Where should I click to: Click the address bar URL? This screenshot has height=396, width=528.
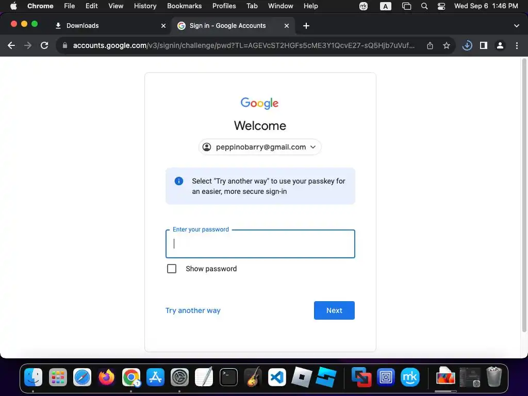pyautogui.click(x=244, y=45)
